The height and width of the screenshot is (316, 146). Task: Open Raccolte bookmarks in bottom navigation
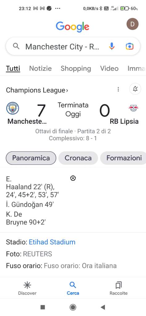coord(118,288)
